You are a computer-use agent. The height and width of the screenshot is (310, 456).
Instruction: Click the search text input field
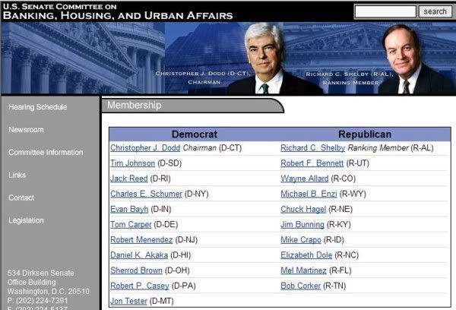point(385,11)
